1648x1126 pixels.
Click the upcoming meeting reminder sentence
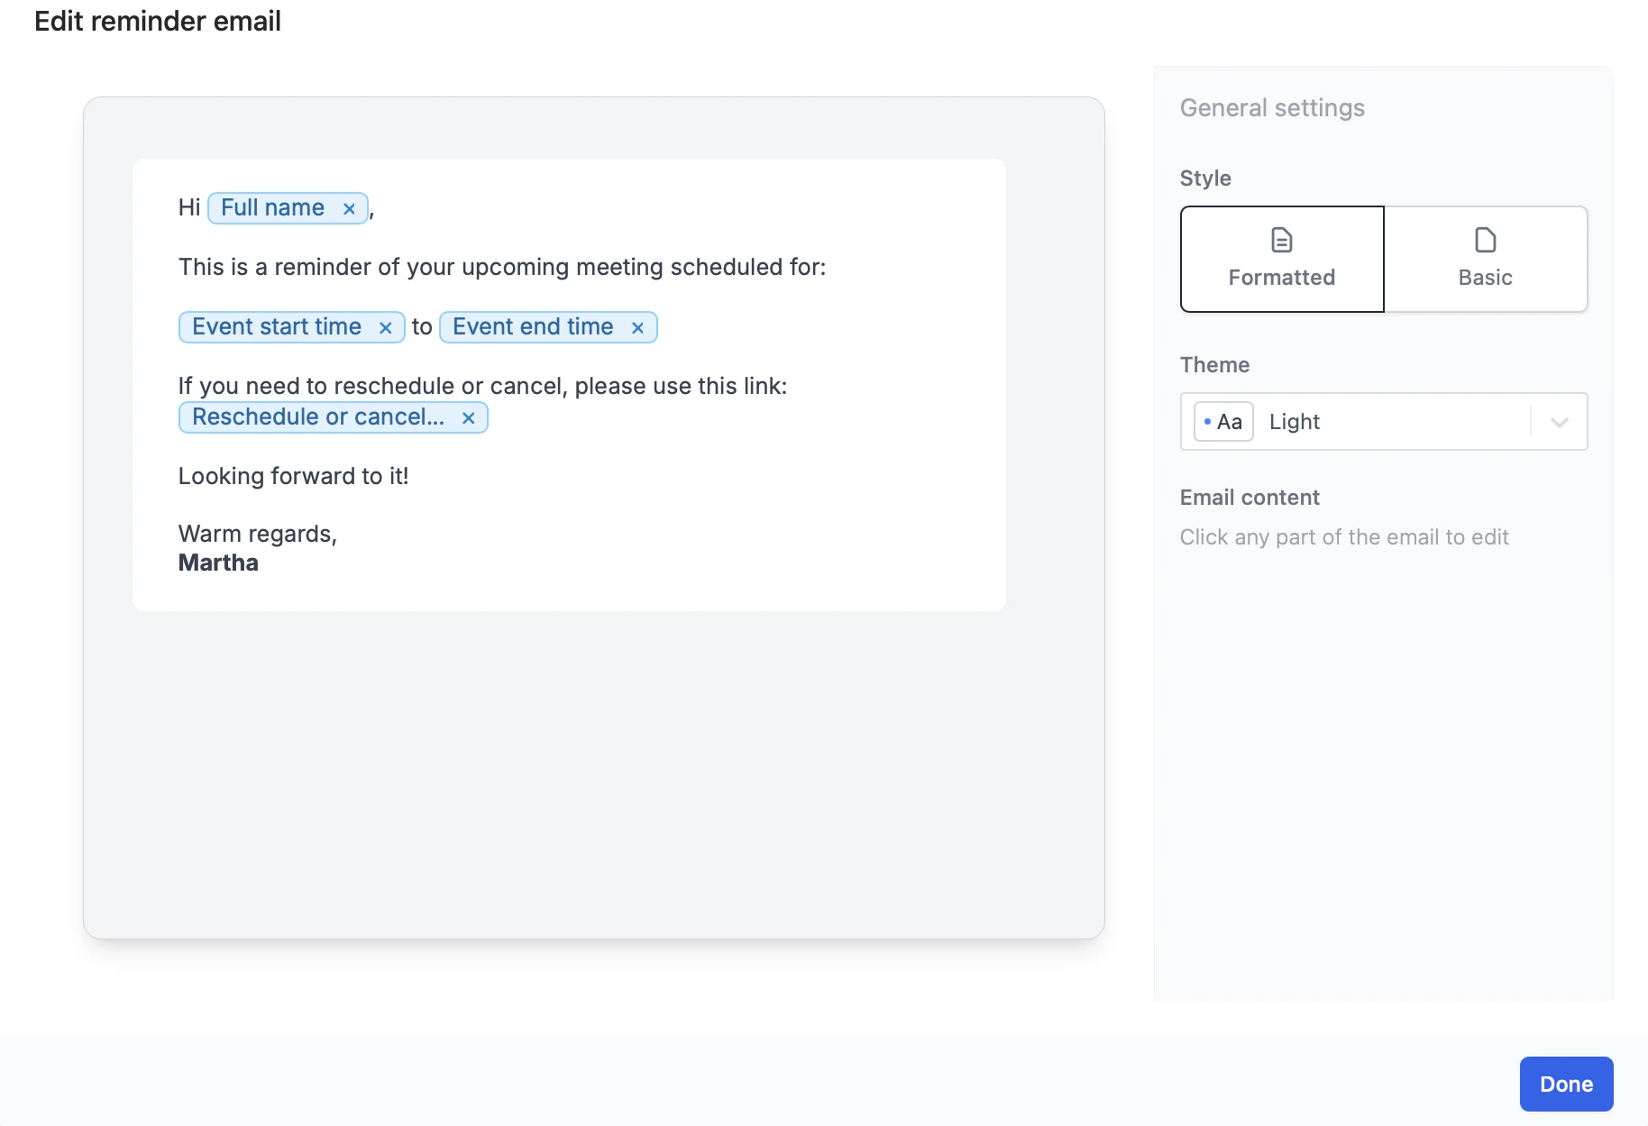pyautogui.click(x=501, y=266)
